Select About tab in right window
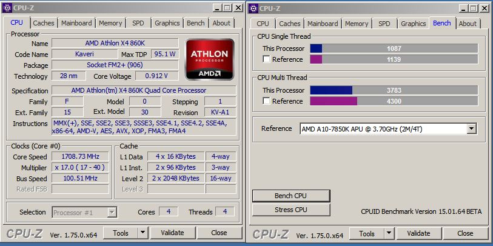The image size is (493, 246). tap(468, 24)
